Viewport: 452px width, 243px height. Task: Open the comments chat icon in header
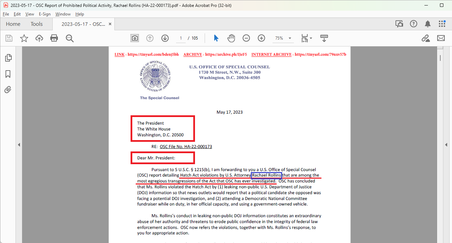coord(399,24)
